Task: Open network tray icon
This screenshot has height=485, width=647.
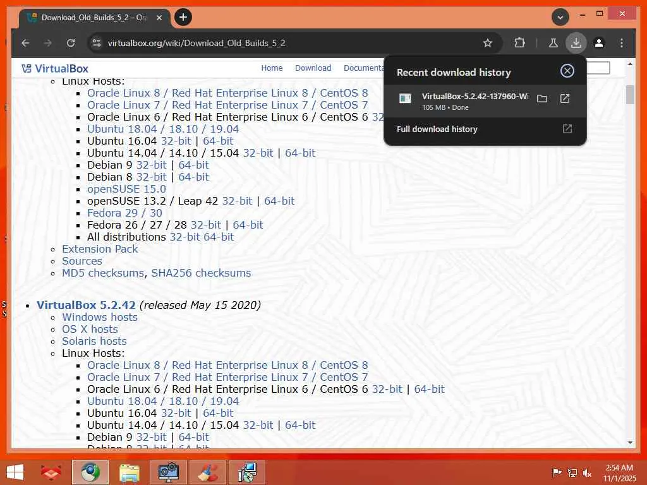Action: pos(572,472)
